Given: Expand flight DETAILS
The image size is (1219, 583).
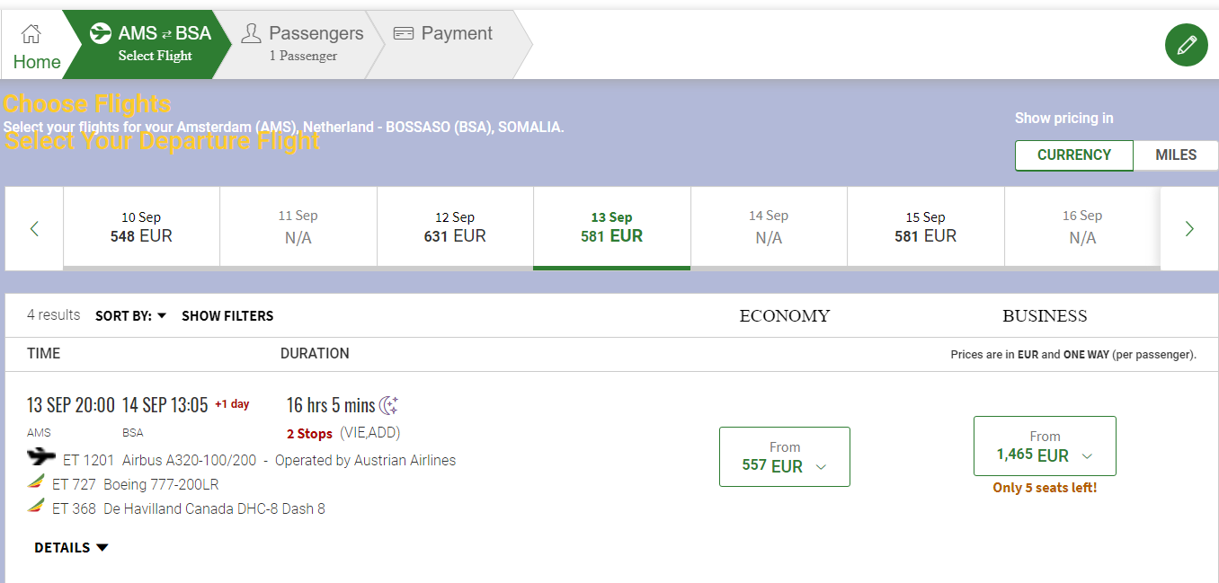Looking at the screenshot, I should (71, 547).
